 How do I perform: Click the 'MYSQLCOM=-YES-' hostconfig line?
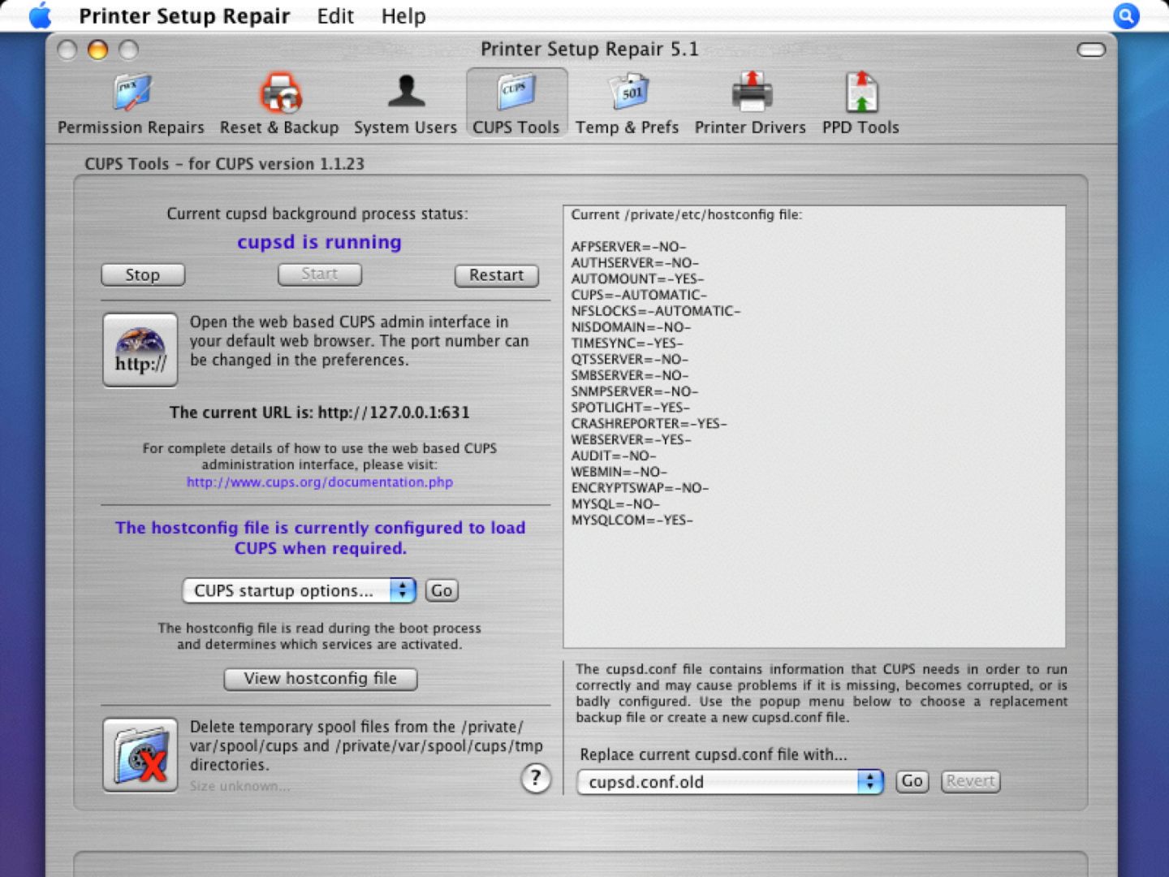[x=632, y=520]
